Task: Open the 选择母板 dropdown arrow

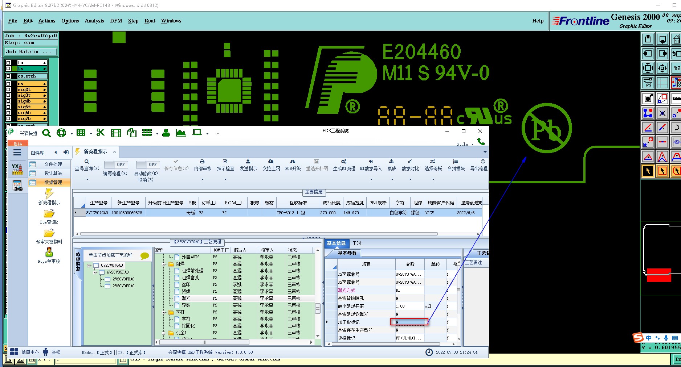Action: pyautogui.click(x=433, y=179)
